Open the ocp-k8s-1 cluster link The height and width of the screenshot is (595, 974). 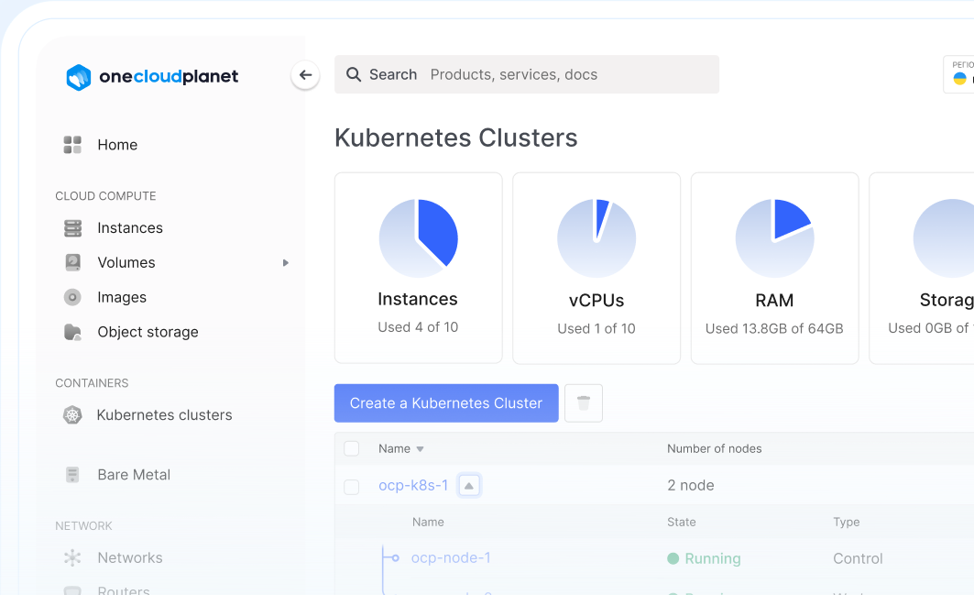pos(413,486)
